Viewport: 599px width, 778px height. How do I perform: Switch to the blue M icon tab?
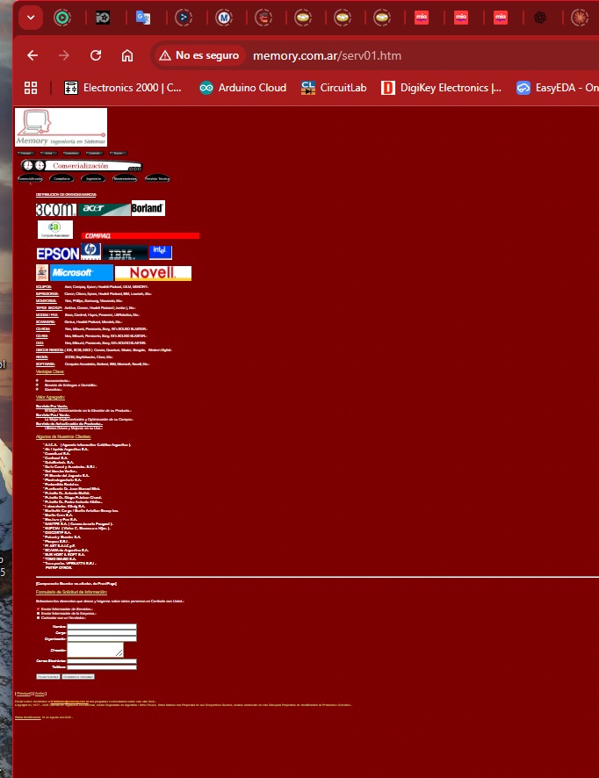click(x=224, y=18)
